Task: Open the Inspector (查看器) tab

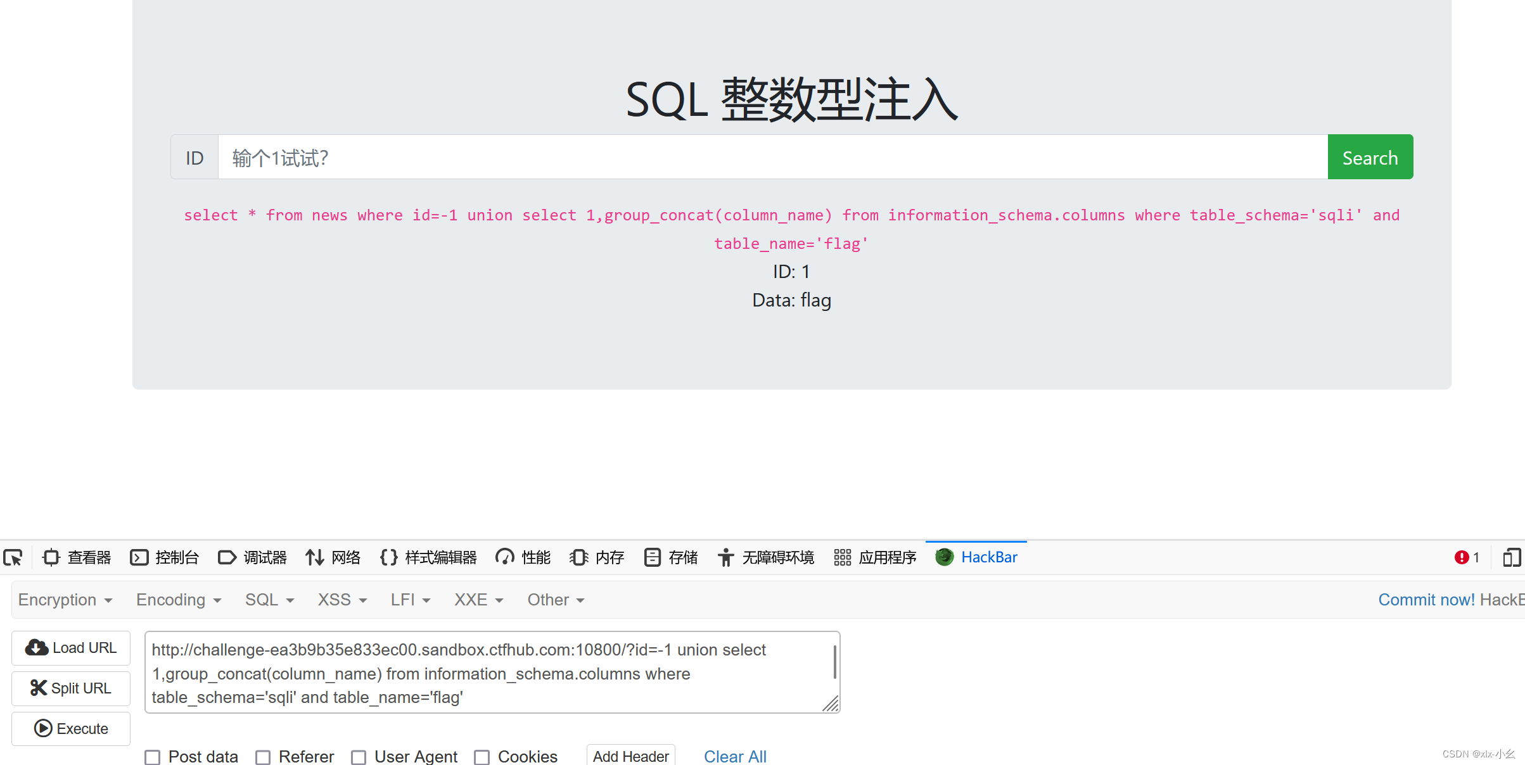Action: pyautogui.click(x=77, y=557)
